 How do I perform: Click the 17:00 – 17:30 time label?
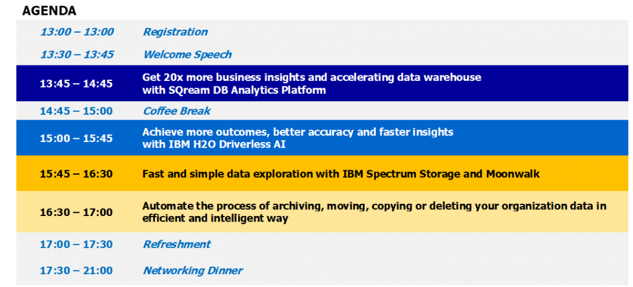[x=76, y=244]
